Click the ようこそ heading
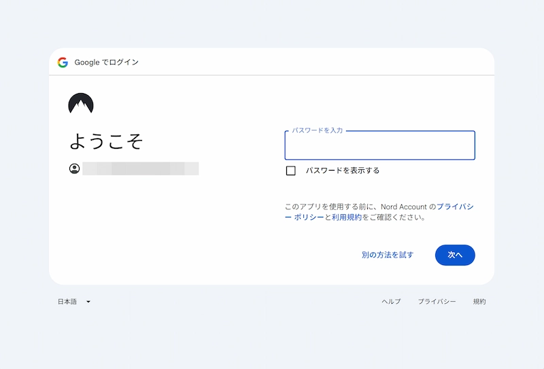The image size is (544, 369). [x=106, y=141]
